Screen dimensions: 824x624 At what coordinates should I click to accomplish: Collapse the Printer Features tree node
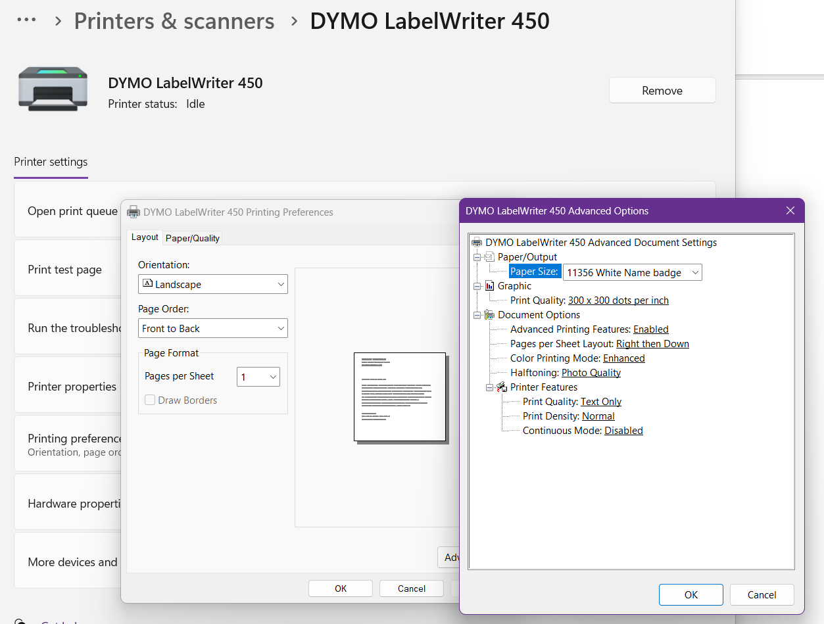[x=490, y=387]
